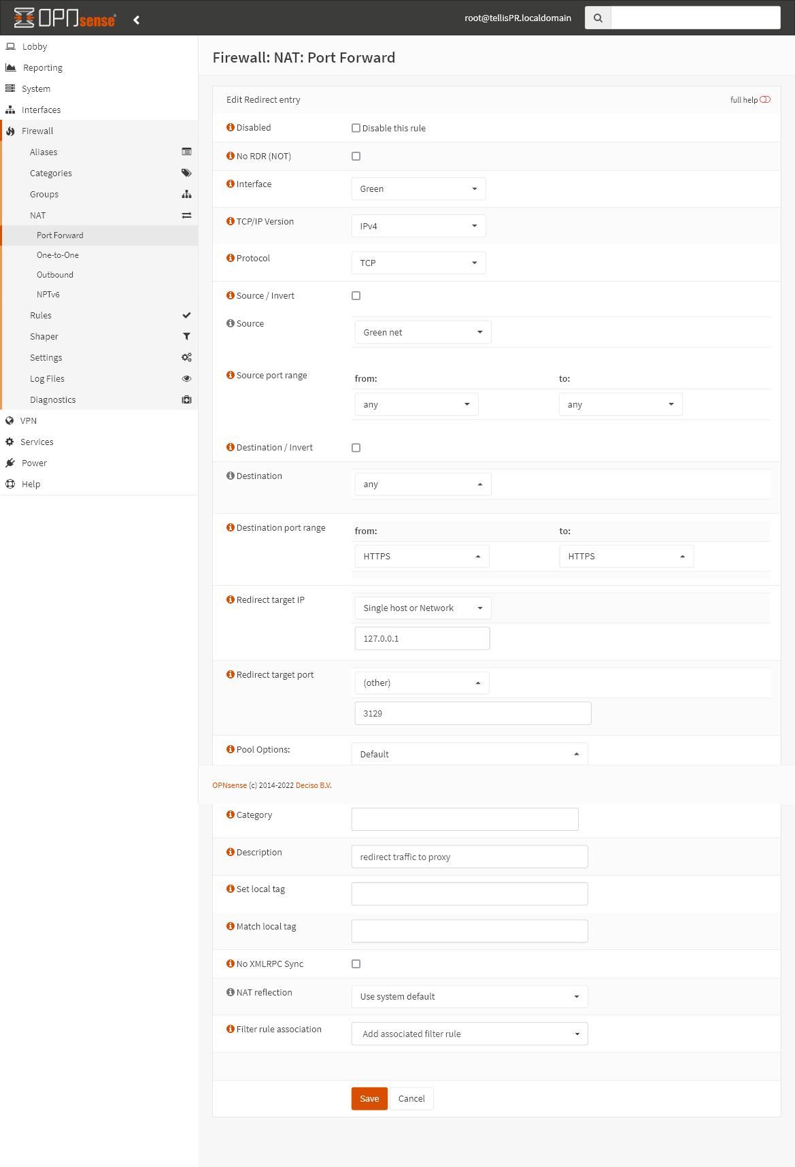Click the Description input field
The width and height of the screenshot is (795, 1167).
[469, 857]
